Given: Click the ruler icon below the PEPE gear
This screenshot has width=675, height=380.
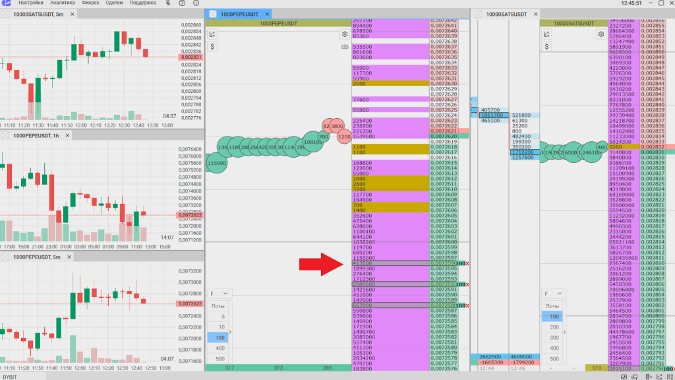Looking at the screenshot, I should (x=344, y=47).
